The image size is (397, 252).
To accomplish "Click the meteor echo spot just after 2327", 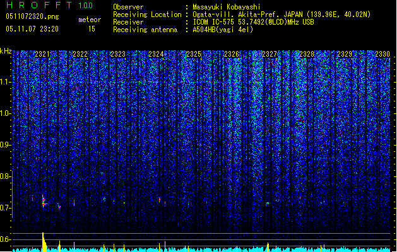I will tap(268, 203).
